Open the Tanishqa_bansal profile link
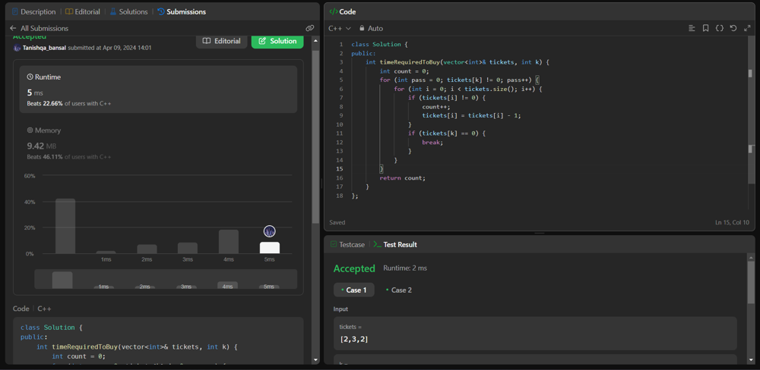Screen dimensions: 760x370 click(45, 48)
